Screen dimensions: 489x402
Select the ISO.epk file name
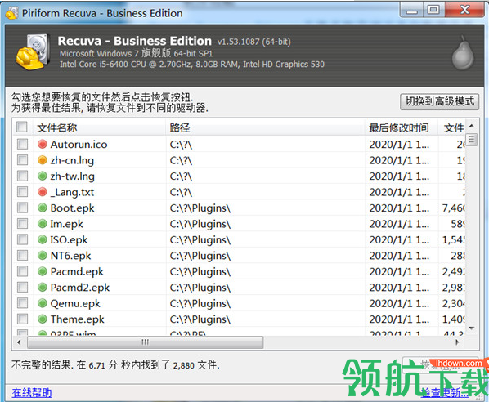[x=69, y=239]
